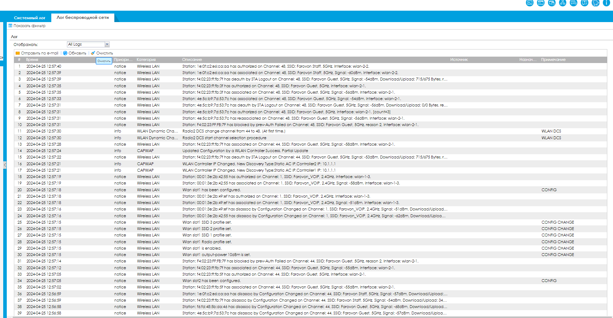Sort by the Примечание column header
Screen dimensions: 613x318
[553, 59]
